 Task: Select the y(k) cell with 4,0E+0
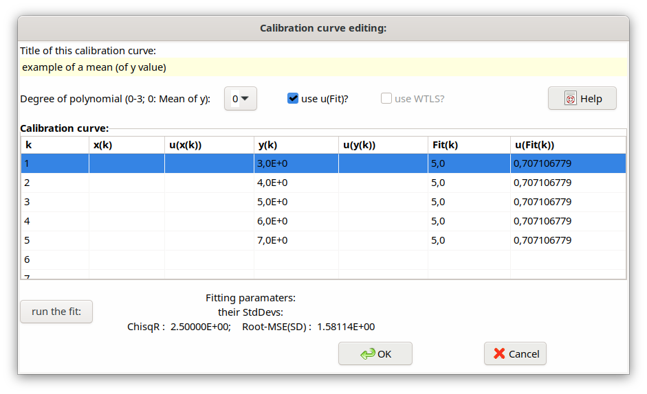click(296, 183)
